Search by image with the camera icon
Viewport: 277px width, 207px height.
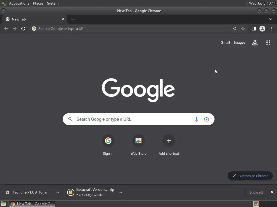206,119
